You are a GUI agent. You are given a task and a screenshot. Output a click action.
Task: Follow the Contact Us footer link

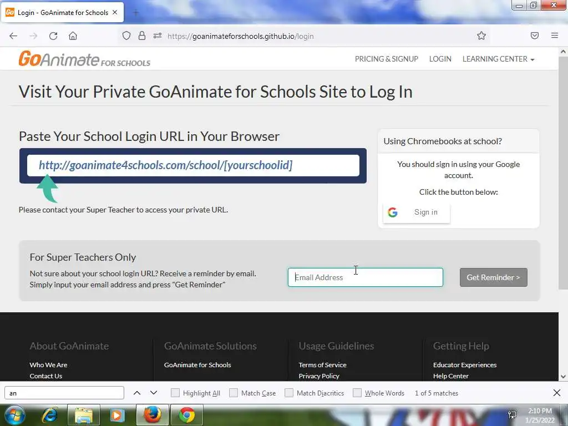(45, 376)
